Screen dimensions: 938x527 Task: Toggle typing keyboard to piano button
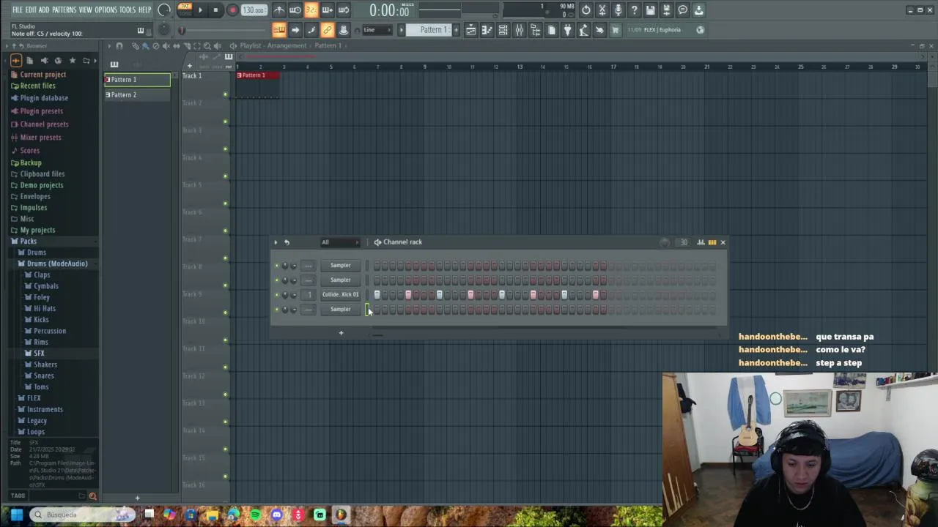pyautogui.click(x=279, y=30)
